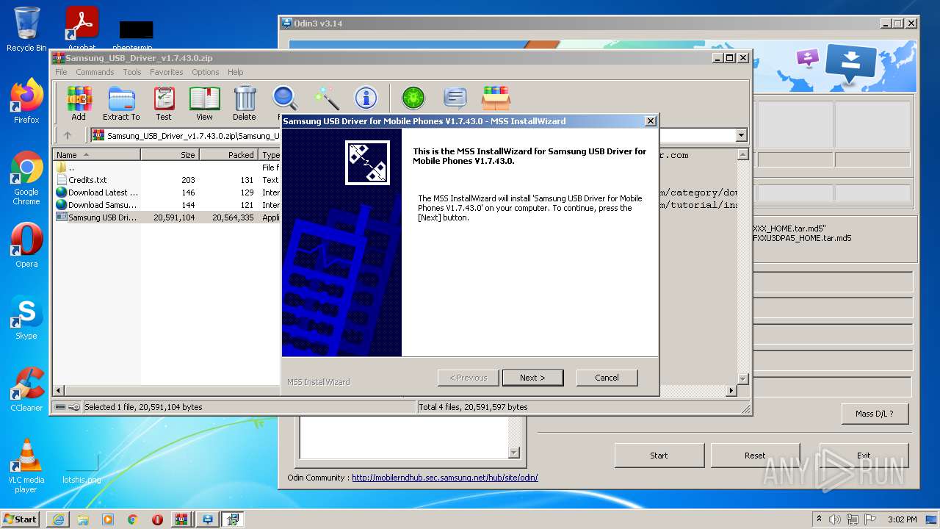940x529 pixels.
Task: Select the 'Samsung USB Dri...' application row
Action: (166, 217)
